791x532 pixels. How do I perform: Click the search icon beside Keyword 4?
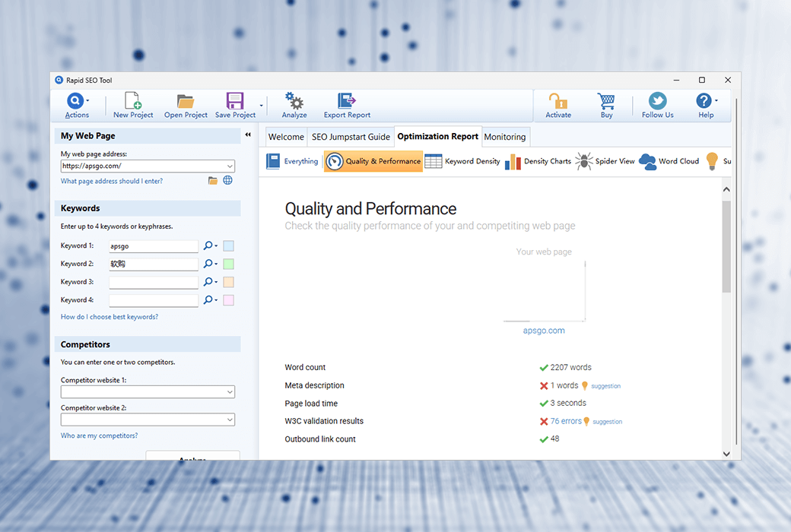[209, 300]
